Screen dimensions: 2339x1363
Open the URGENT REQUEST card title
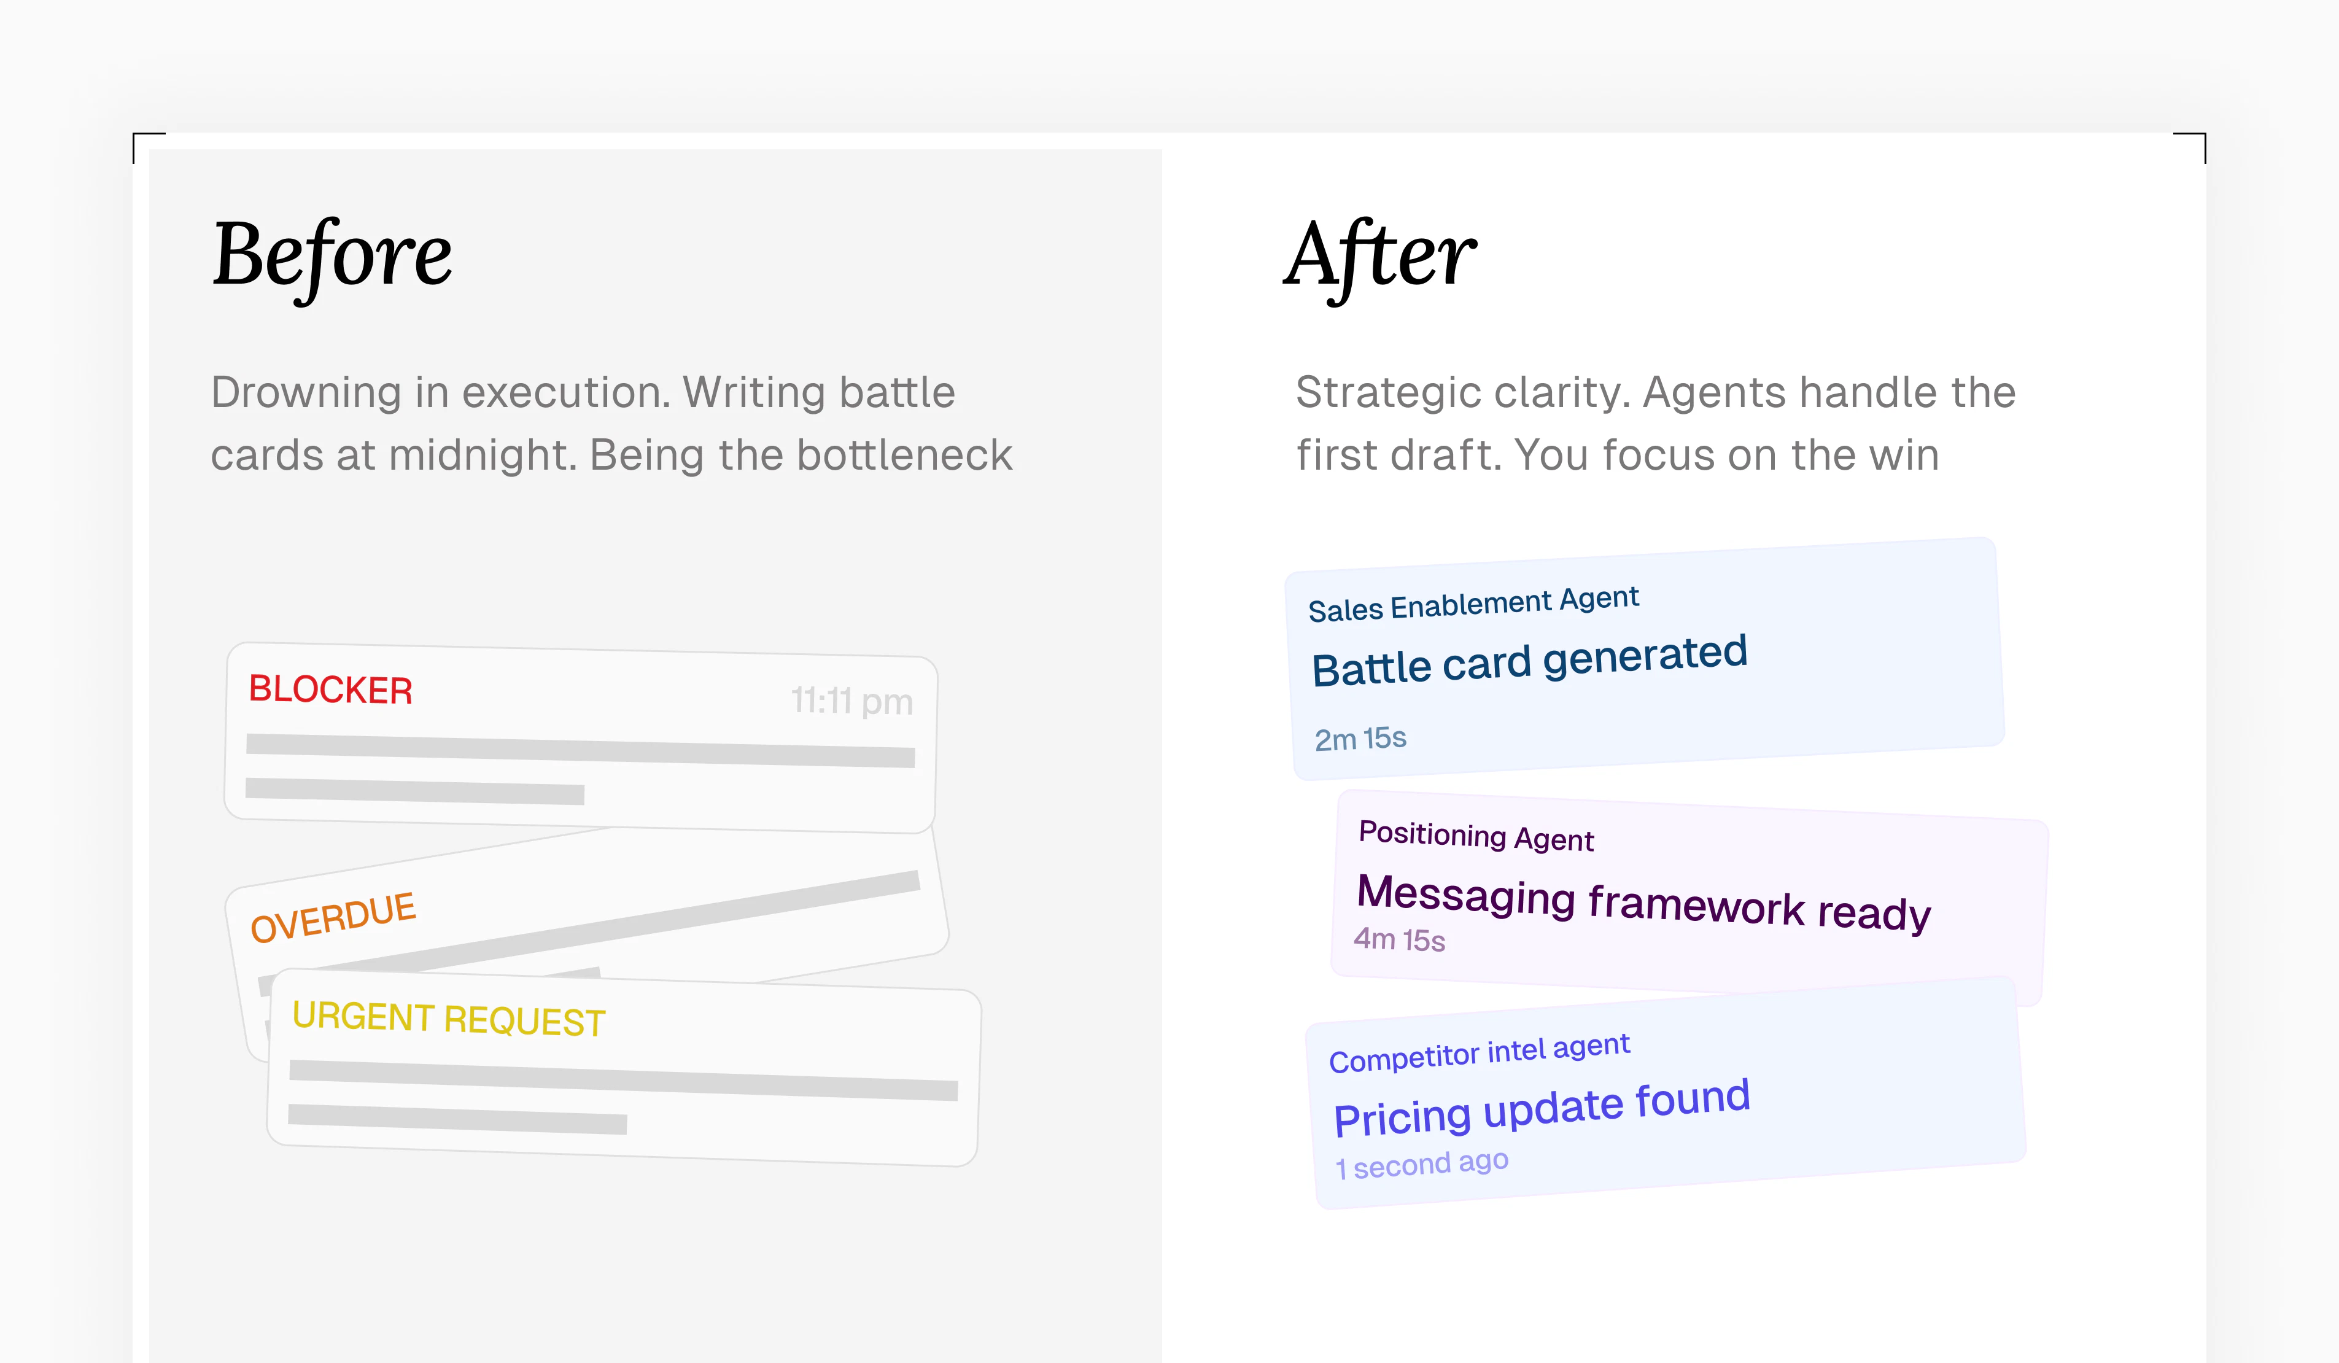[x=448, y=1019]
